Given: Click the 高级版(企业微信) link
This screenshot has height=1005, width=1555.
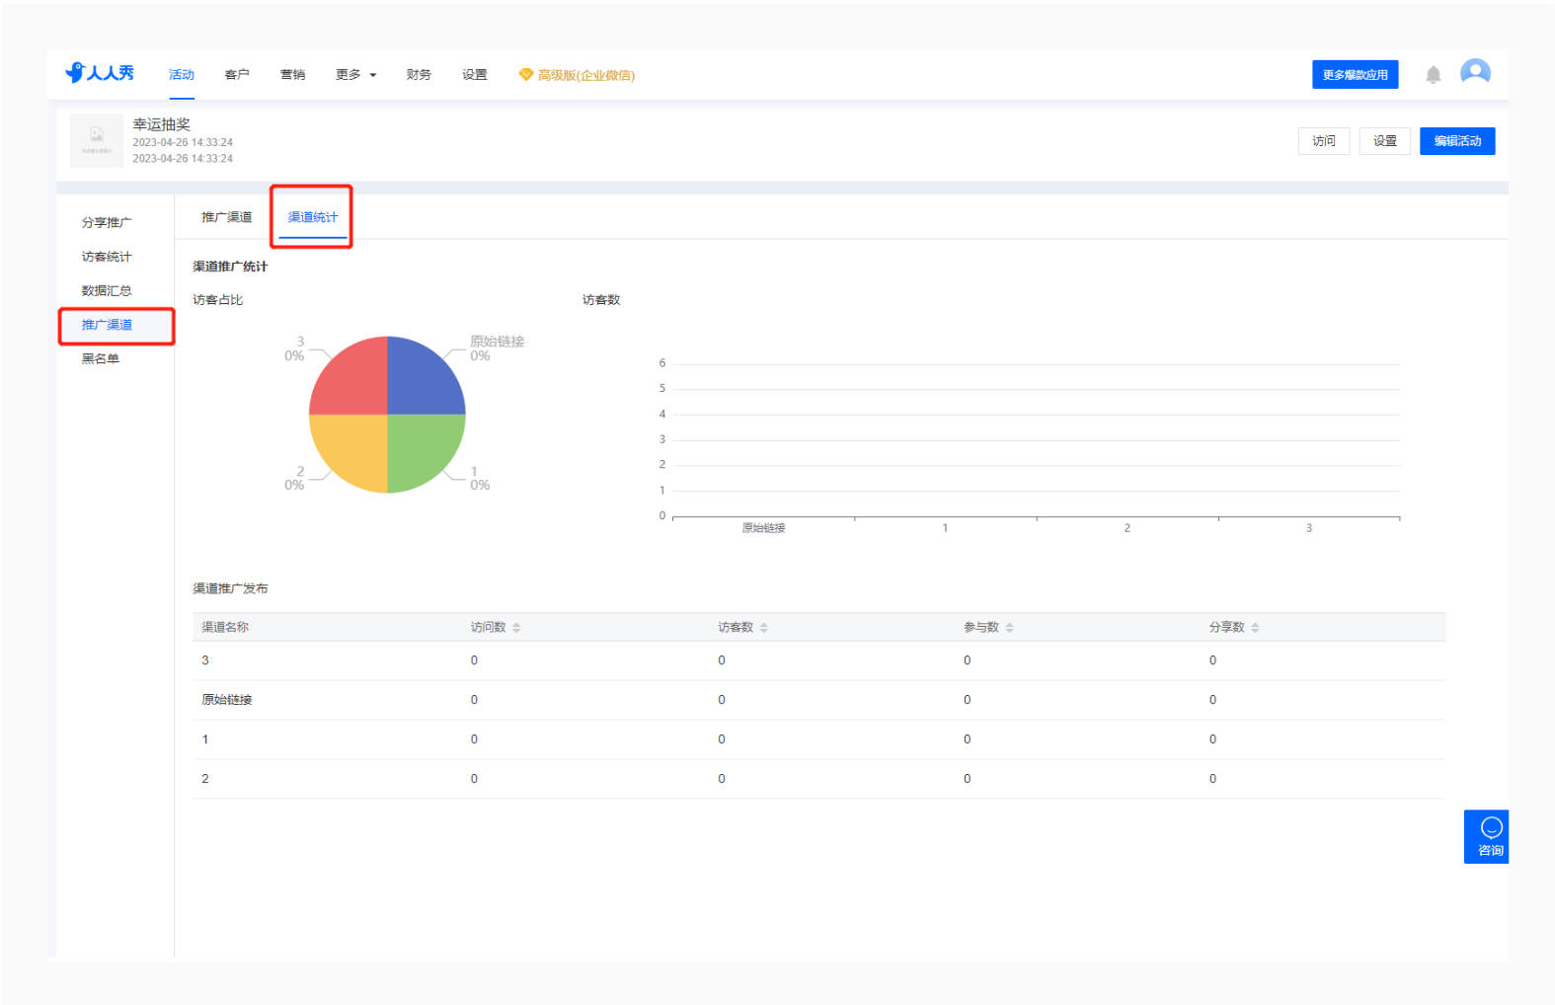Looking at the screenshot, I should [x=585, y=75].
